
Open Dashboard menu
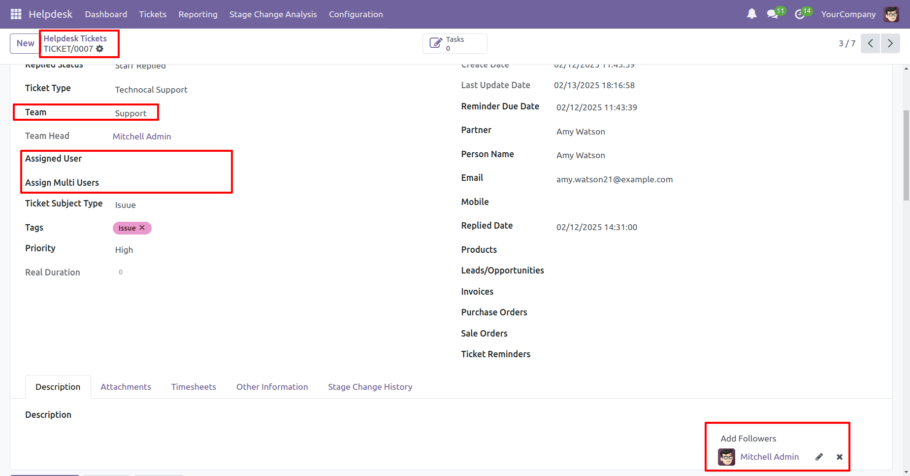pyautogui.click(x=106, y=14)
